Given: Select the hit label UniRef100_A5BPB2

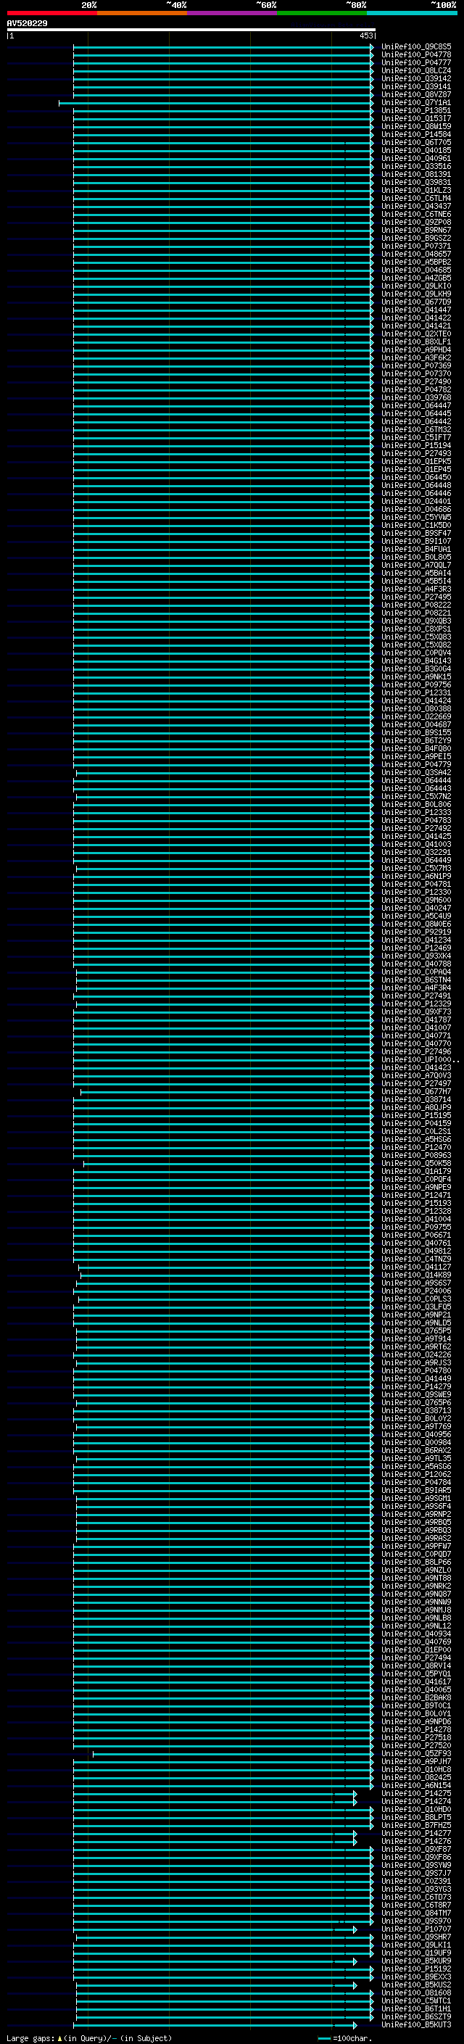Looking at the screenshot, I should tap(415, 262).
